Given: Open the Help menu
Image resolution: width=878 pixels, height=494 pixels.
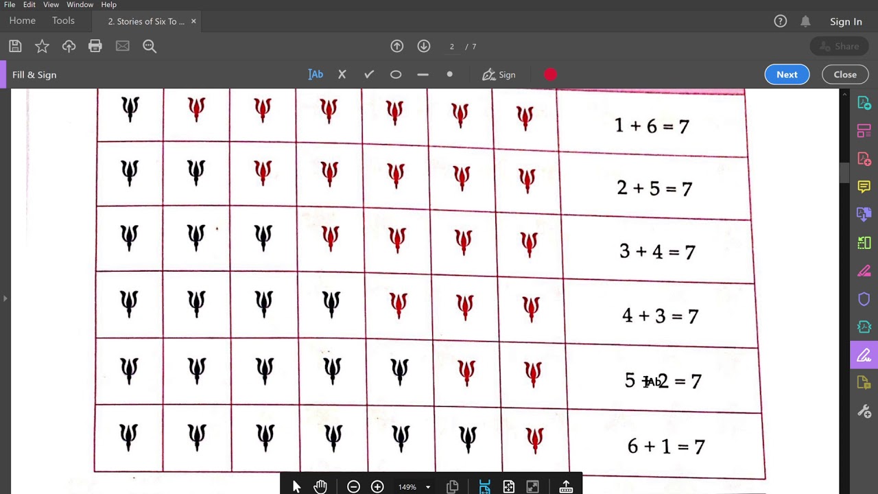Looking at the screenshot, I should 108,5.
